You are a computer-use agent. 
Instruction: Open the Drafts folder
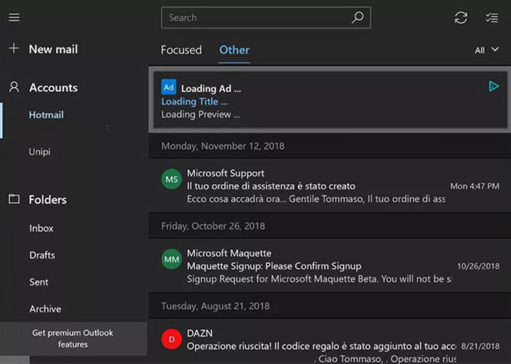coord(42,255)
